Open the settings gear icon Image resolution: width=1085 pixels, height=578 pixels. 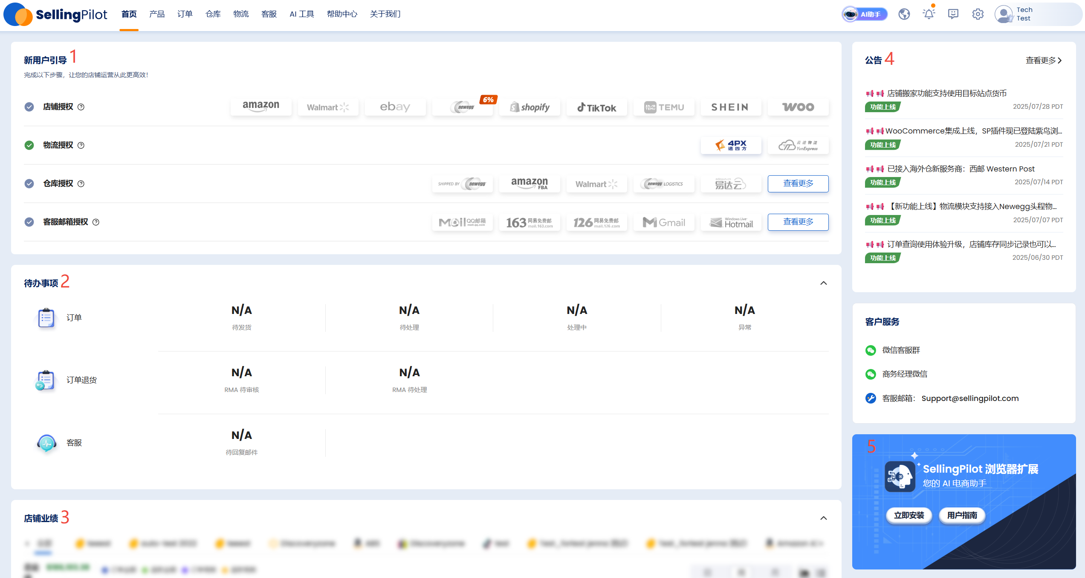[978, 14]
